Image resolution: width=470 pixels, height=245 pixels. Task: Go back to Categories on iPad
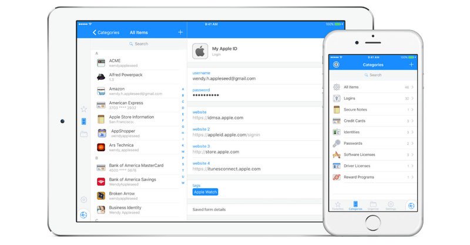[x=106, y=32]
